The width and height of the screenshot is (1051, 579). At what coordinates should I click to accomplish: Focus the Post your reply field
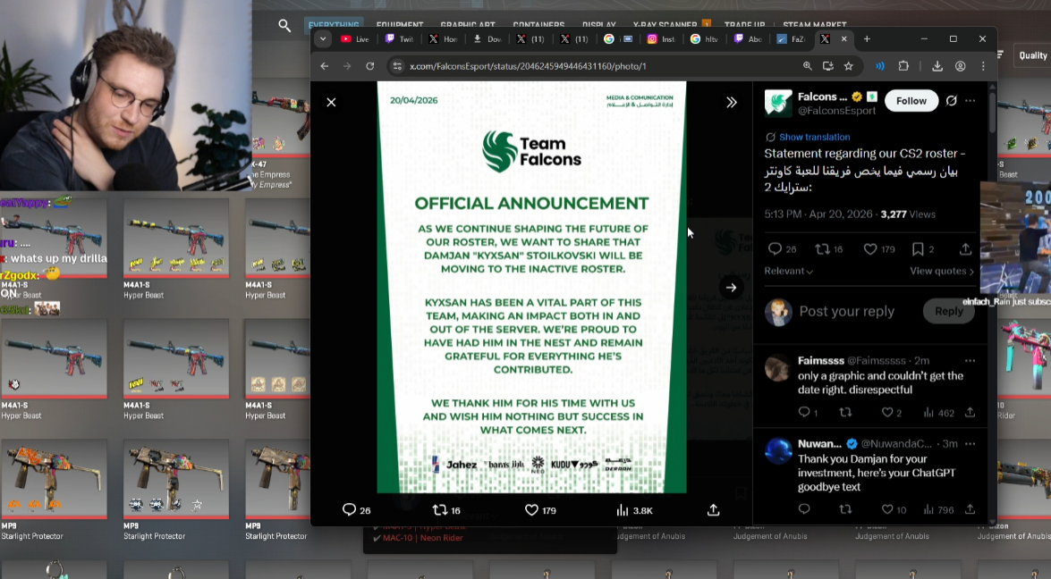[x=846, y=311]
